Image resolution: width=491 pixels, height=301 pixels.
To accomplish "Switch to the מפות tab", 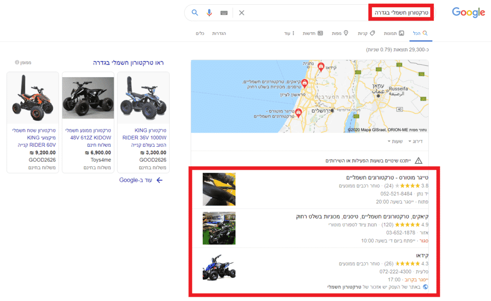I will click(340, 33).
